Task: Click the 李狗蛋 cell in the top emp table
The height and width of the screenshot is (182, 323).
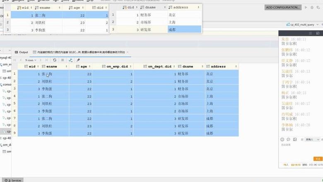Action: pos(48,30)
